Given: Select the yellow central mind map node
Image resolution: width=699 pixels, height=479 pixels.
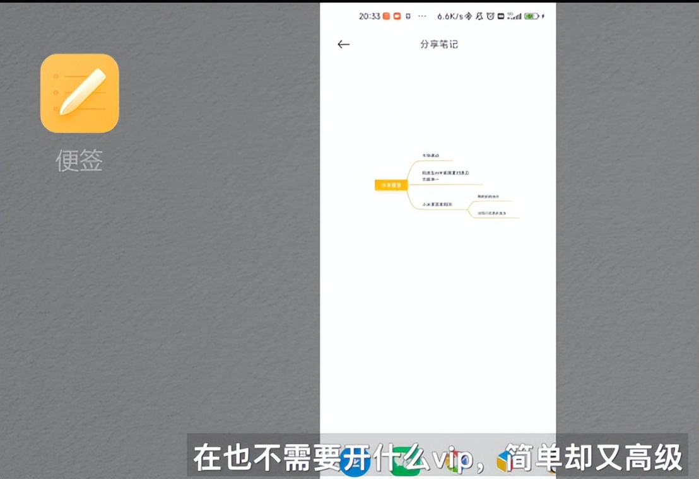Looking at the screenshot, I should pyautogui.click(x=391, y=185).
